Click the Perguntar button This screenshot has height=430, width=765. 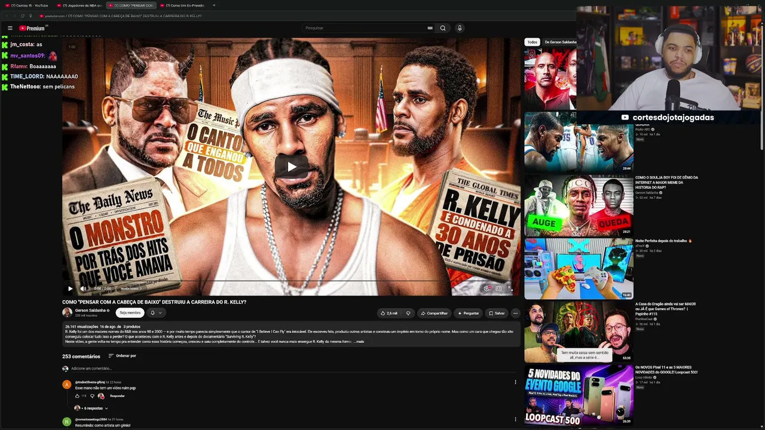pos(468,313)
